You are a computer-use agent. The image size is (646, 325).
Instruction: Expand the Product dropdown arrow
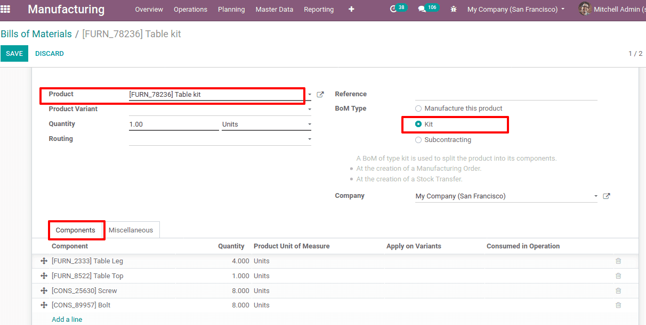click(x=310, y=95)
